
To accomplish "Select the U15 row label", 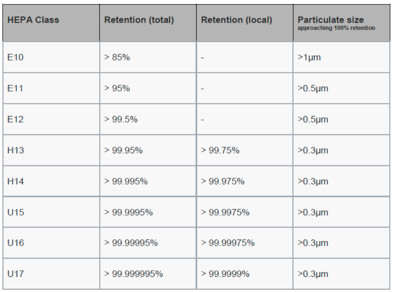I will pyautogui.click(x=16, y=212).
